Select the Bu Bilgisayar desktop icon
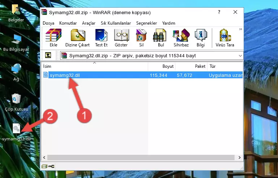 [16, 43]
